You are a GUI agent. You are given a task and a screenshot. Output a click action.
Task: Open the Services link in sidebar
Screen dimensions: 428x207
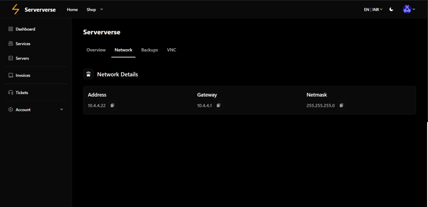pyautogui.click(x=23, y=44)
